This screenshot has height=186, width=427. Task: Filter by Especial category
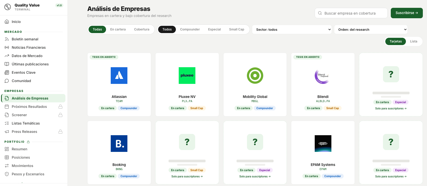(214, 29)
